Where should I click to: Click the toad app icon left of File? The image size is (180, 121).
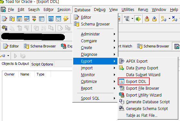click(3, 10)
